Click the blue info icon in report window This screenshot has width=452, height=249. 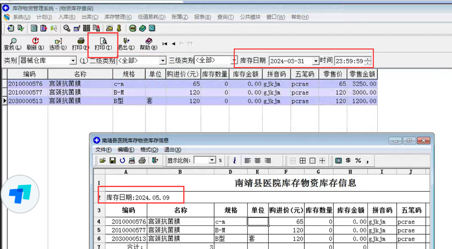[234, 160]
